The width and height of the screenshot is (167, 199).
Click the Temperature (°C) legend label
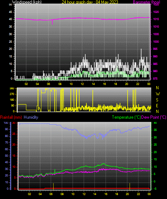[126, 117]
